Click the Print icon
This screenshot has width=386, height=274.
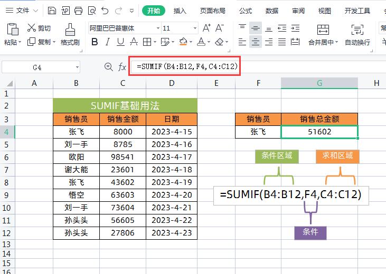79,11
